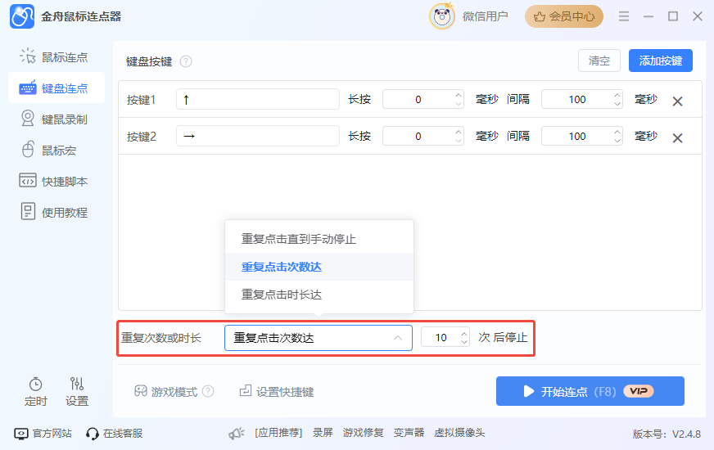This screenshot has height=450, width=714.
Task: Switch to 键鼠录制 recording section
Action: click(x=54, y=119)
